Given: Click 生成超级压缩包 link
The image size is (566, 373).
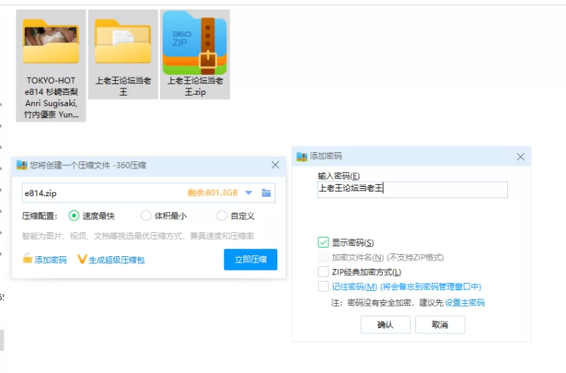Looking at the screenshot, I should 117,260.
